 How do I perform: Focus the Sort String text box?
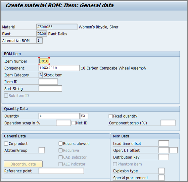(x=50, y=89)
